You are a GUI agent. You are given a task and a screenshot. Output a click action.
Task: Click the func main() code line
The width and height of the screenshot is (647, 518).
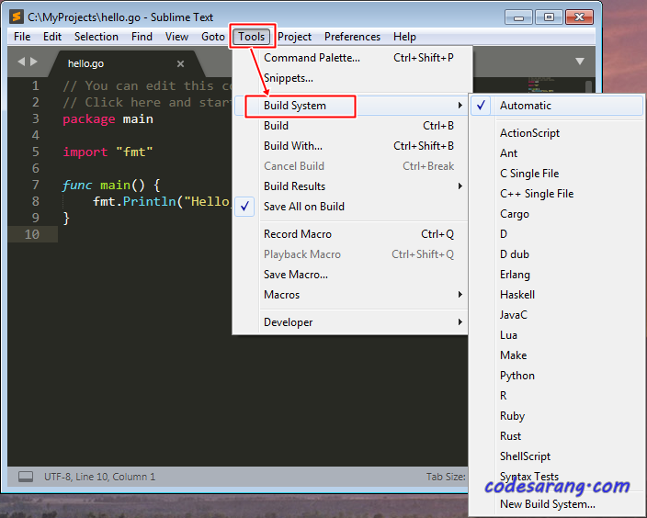tap(111, 186)
